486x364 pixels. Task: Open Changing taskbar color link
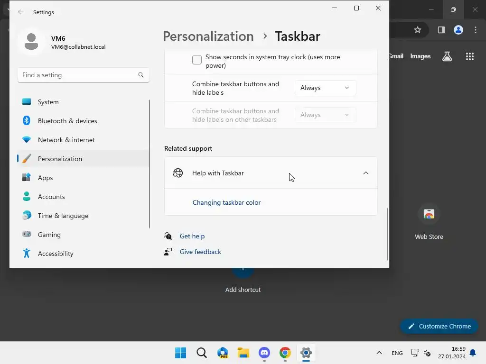226,202
